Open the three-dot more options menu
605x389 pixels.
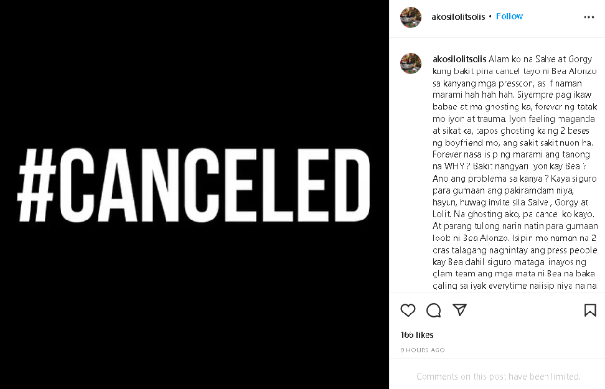(589, 17)
